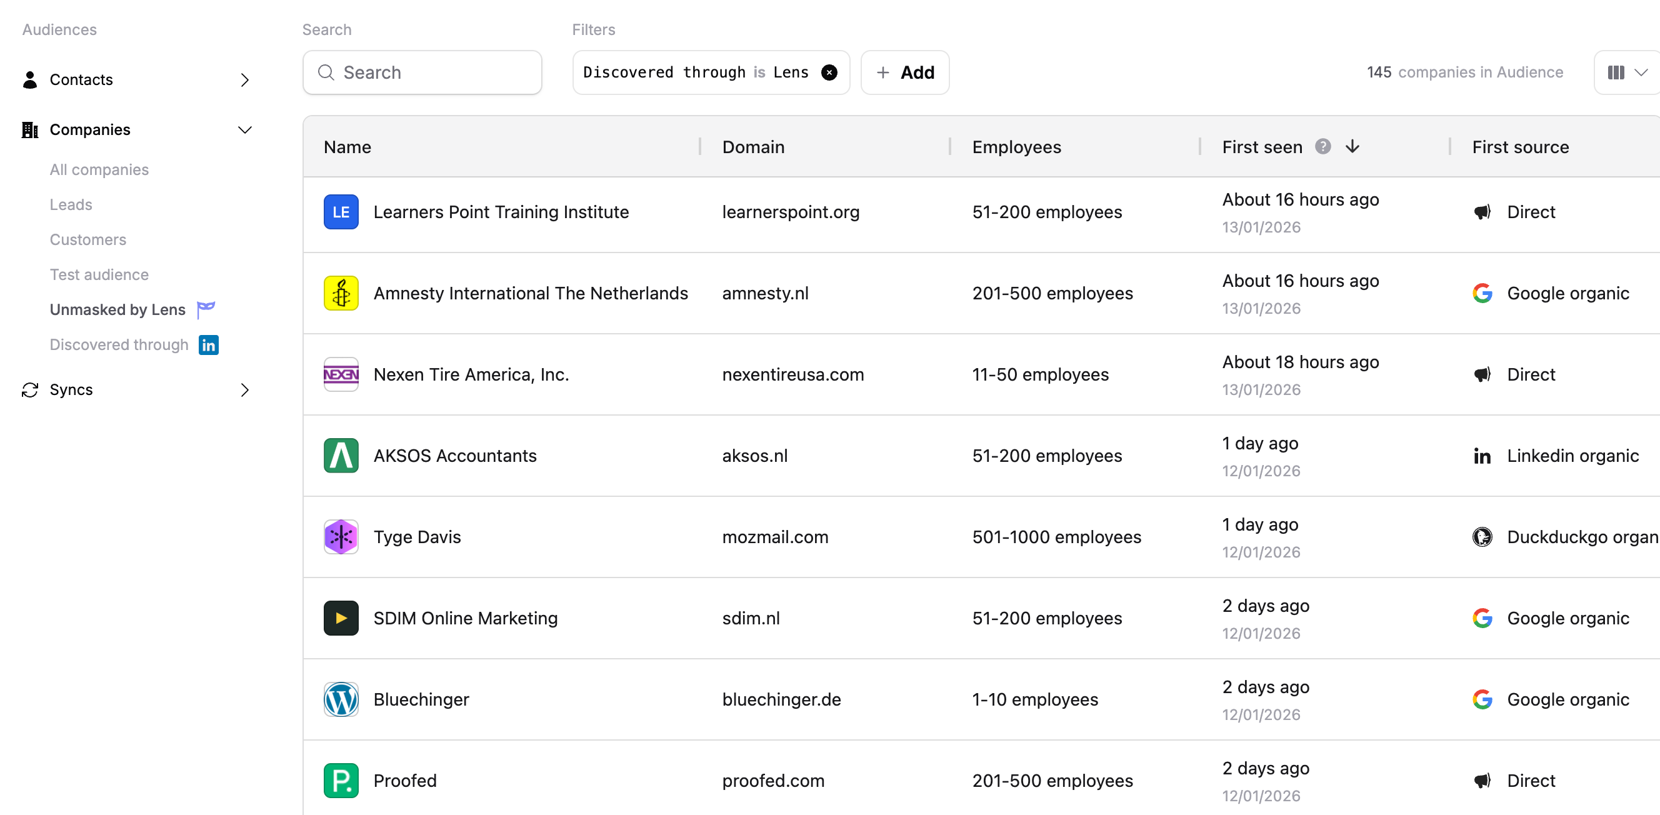
Task: Click the Nexen Tire logo
Action: pyautogui.click(x=341, y=374)
